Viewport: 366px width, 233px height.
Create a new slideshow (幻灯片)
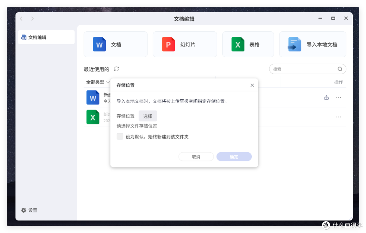click(x=185, y=44)
